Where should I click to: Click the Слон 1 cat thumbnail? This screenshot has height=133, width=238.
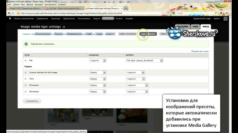pos(63,116)
